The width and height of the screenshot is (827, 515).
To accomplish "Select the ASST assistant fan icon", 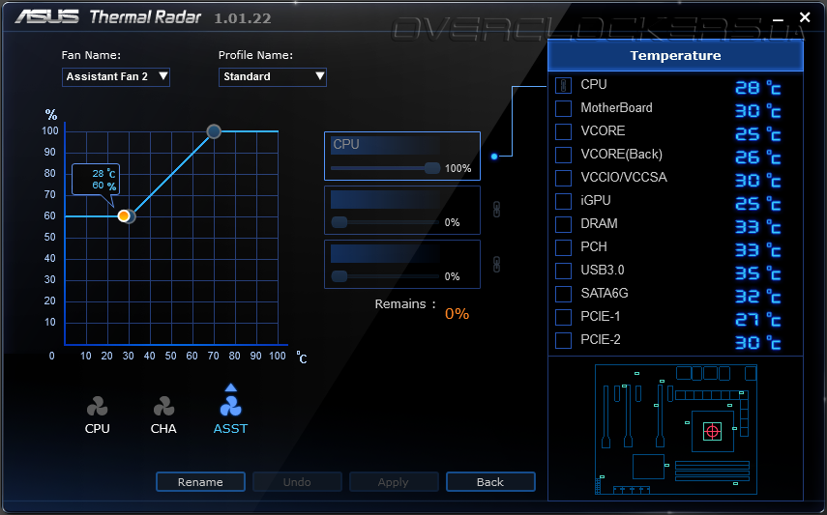I will point(230,407).
